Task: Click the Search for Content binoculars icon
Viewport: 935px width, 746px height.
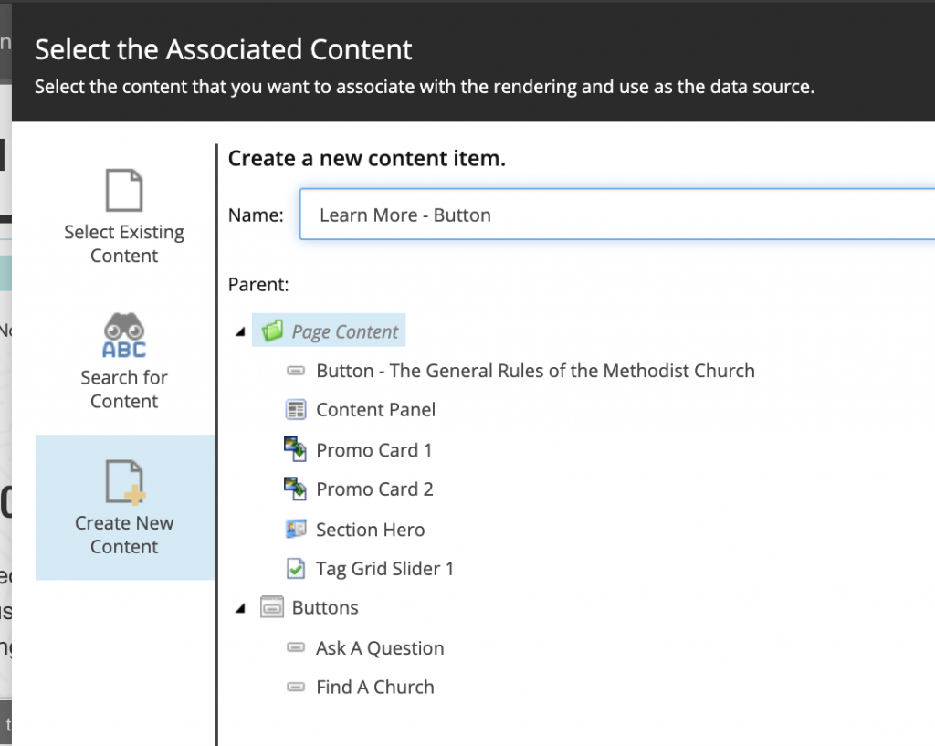Action: [124, 335]
